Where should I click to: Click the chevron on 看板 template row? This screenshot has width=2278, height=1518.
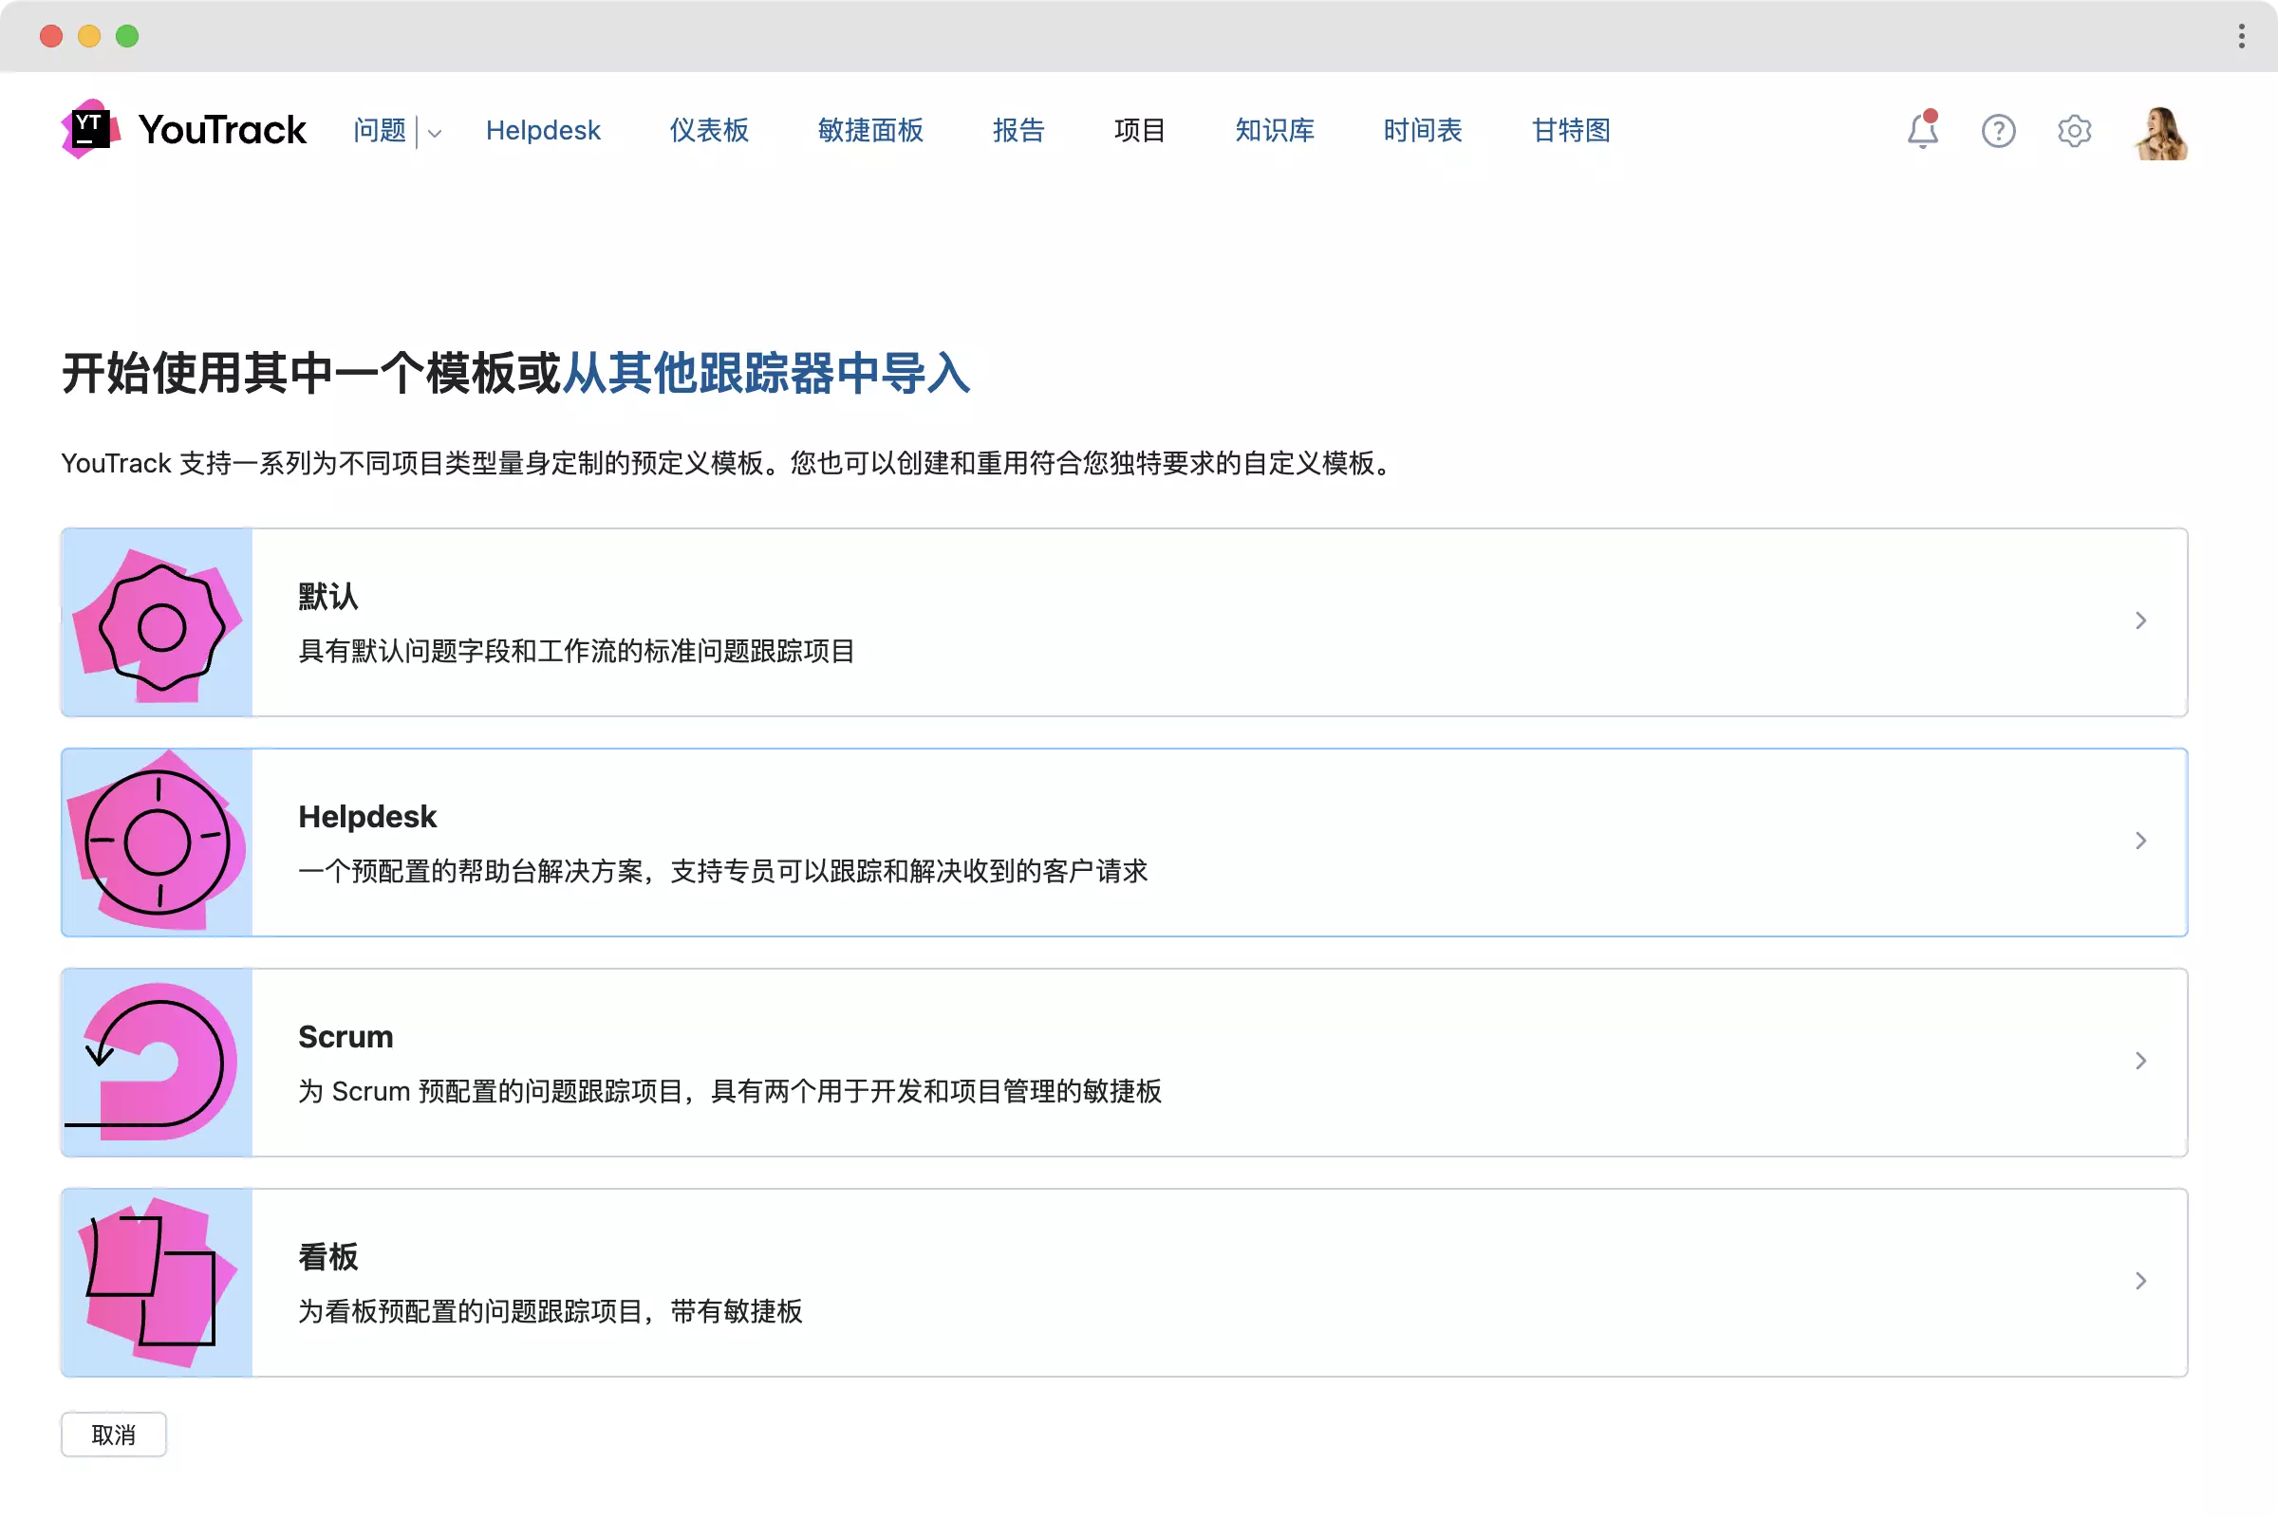pos(2140,1281)
